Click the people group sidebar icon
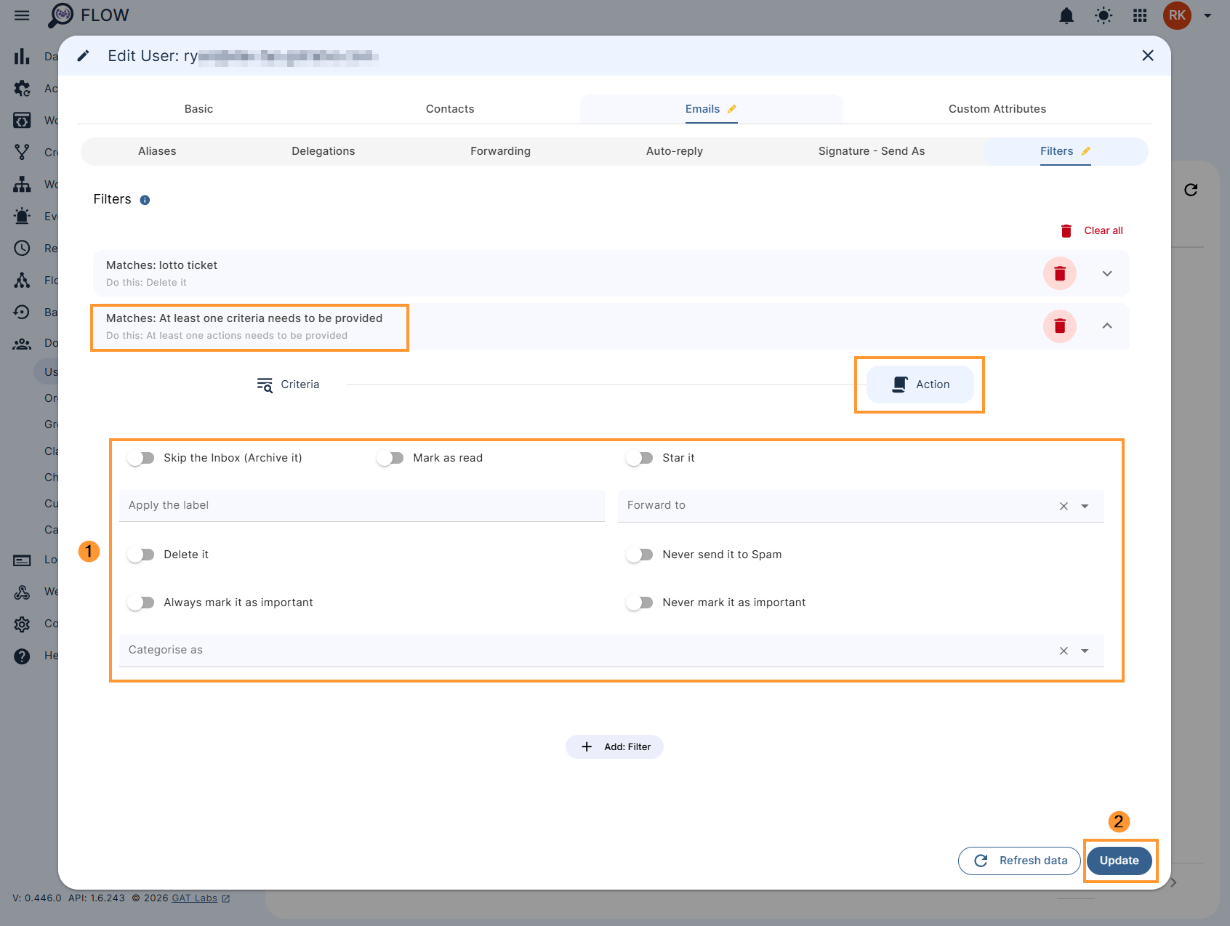 coord(22,344)
